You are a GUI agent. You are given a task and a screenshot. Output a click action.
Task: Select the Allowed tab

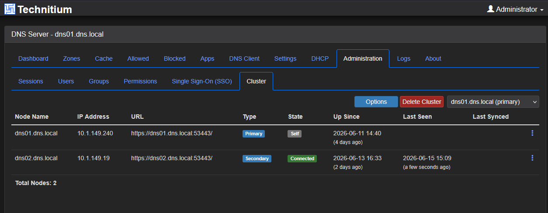[x=138, y=58]
